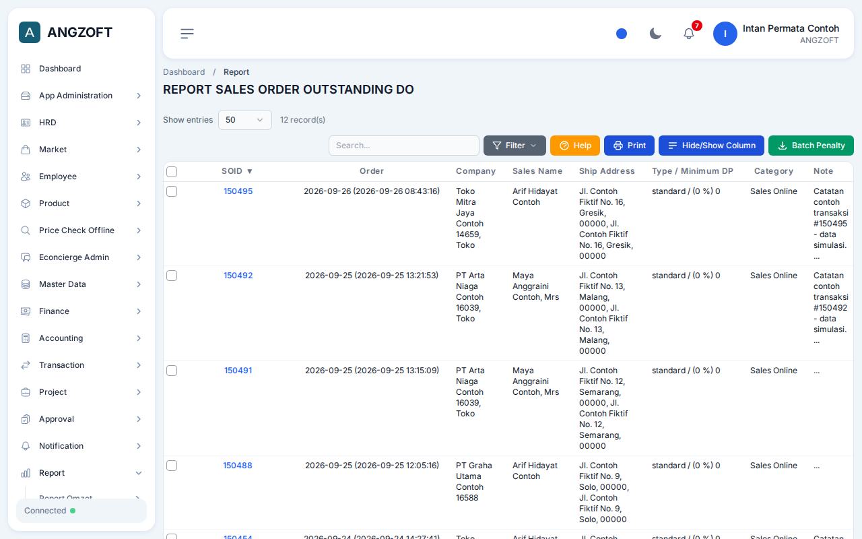Open the Filter dropdown button
The image size is (862, 539).
515,146
